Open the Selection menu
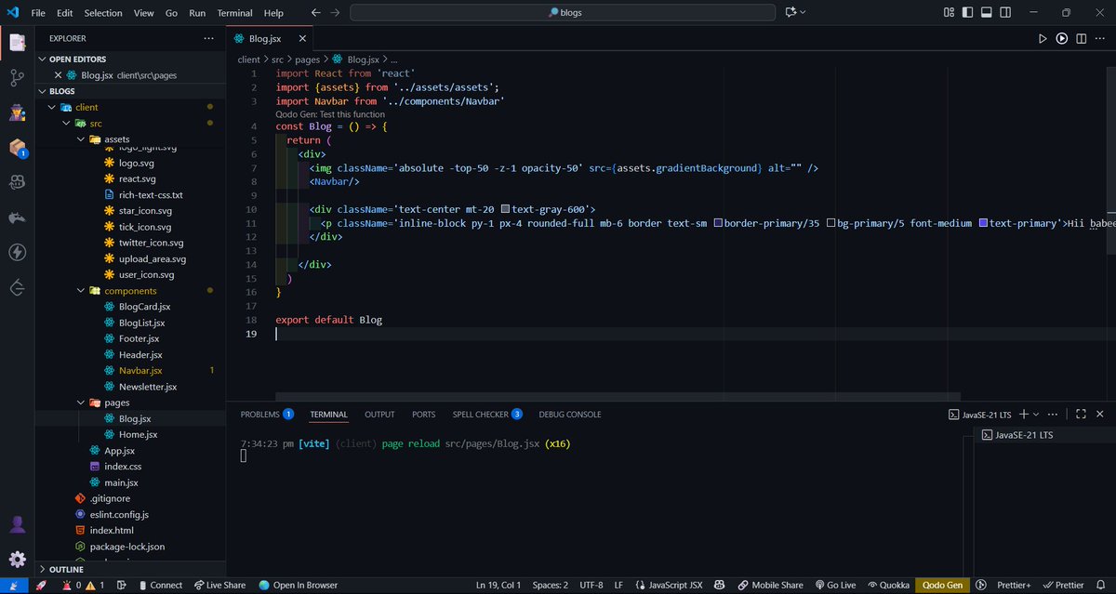1116x594 pixels. pos(103,13)
